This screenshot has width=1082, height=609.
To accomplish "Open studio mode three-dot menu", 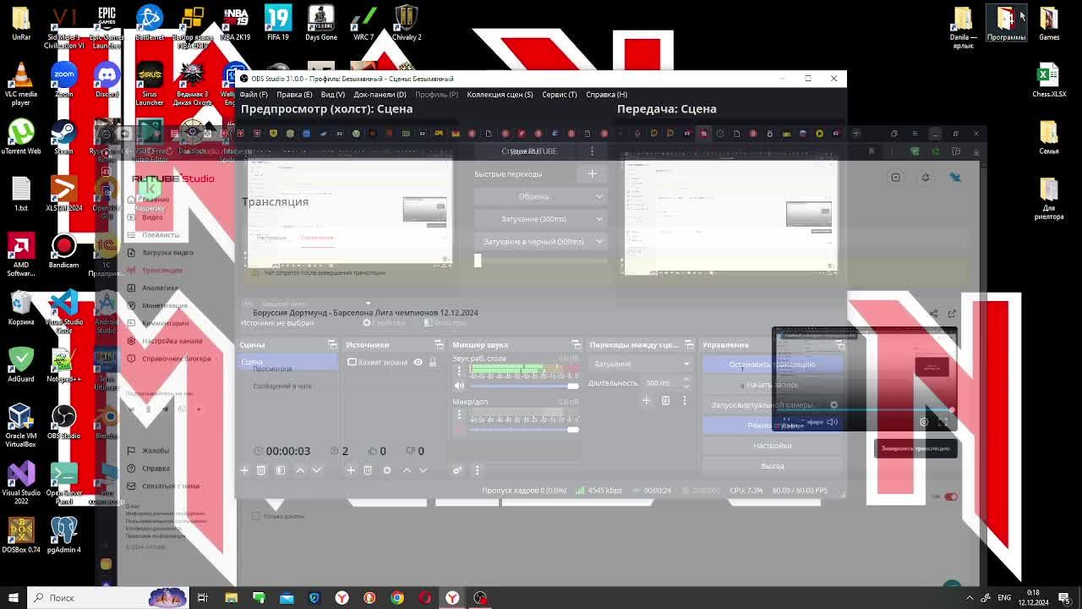I will pos(592,151).
